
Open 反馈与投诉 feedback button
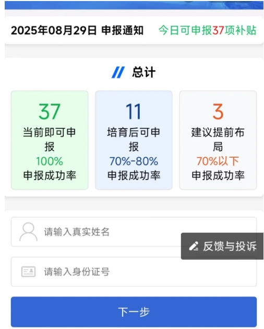222,246
